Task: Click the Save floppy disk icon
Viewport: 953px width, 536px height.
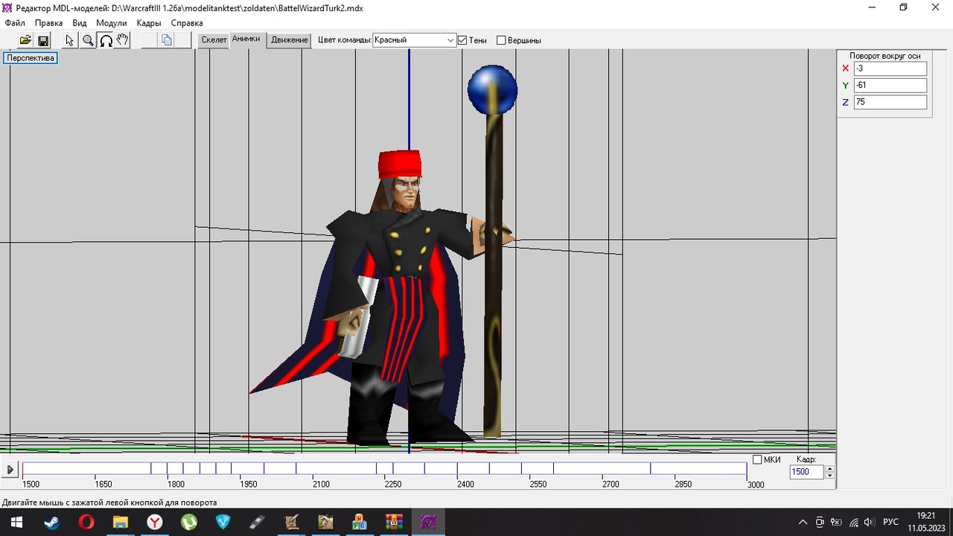Action: (43, 40)
